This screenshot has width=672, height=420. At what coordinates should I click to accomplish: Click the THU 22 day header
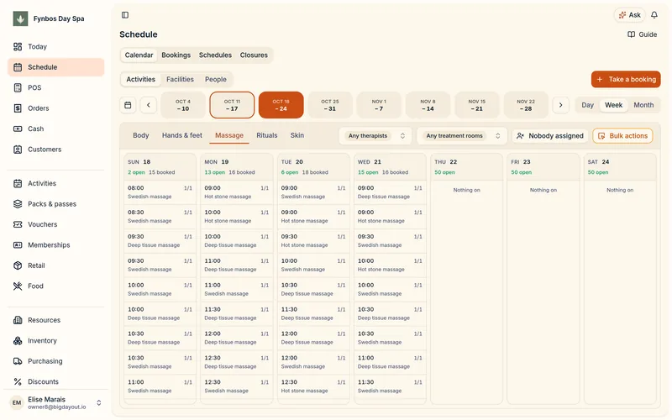pyautogui.click(x=467, y=166)
